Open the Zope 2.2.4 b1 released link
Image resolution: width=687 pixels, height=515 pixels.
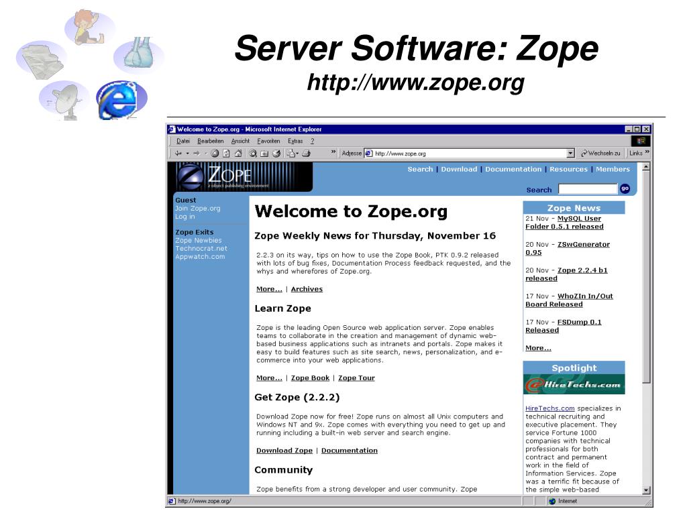coord(566,274)
